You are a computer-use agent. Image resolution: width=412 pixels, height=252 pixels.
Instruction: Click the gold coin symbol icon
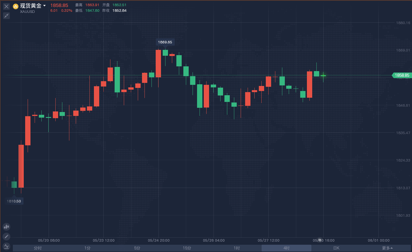pyautogui.click(x=16, y=6)
